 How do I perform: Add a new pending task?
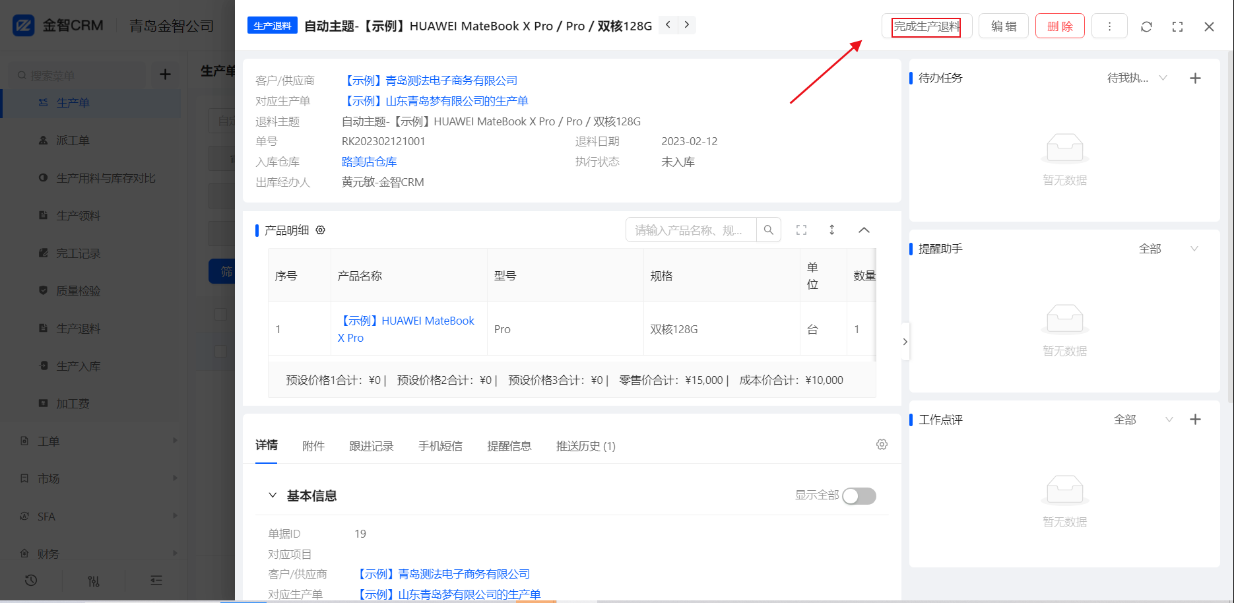[x=1195, y=78]
